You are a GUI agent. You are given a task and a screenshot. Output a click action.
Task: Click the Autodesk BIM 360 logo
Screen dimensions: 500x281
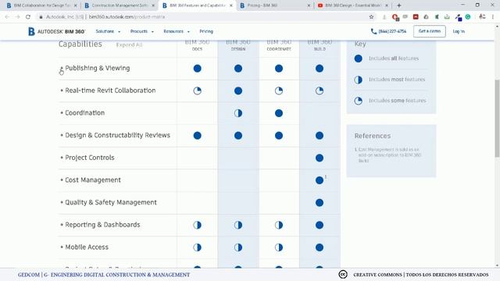click(56, 31)
